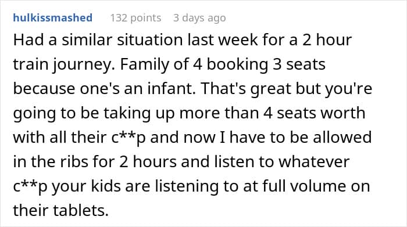
Task: Click the phrase 'have to be allowed'
Action: coord(301,137)
